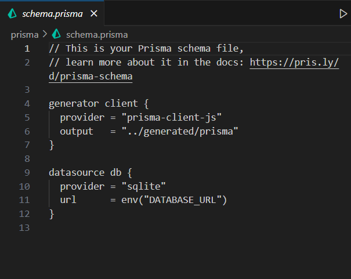Click line number 9 in the gutter
Screen dimensions: 351x279
pyautogui.click(x=27, y=172)
